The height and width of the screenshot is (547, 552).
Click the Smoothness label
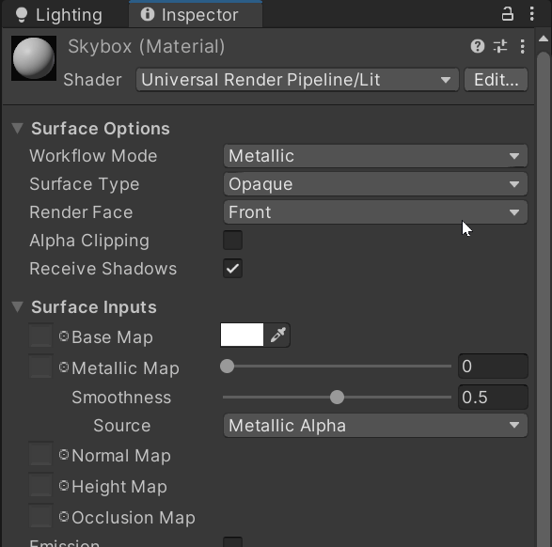(121, 398)
